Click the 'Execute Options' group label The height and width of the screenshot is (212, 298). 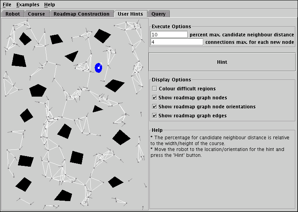click(171, 27)
